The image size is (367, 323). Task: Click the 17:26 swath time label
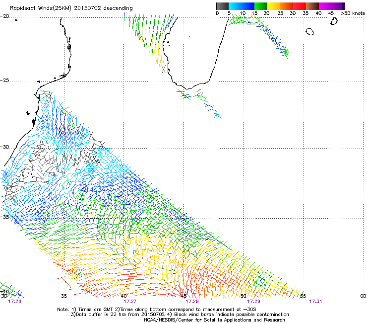[14, 302]
